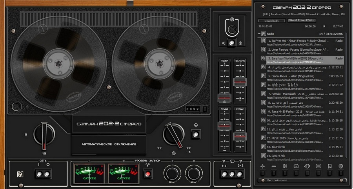Click the БАЛАНС balance slider handle
Viewport: 353px width, 189px height.
pyautogui.click(x=240, y=82)
